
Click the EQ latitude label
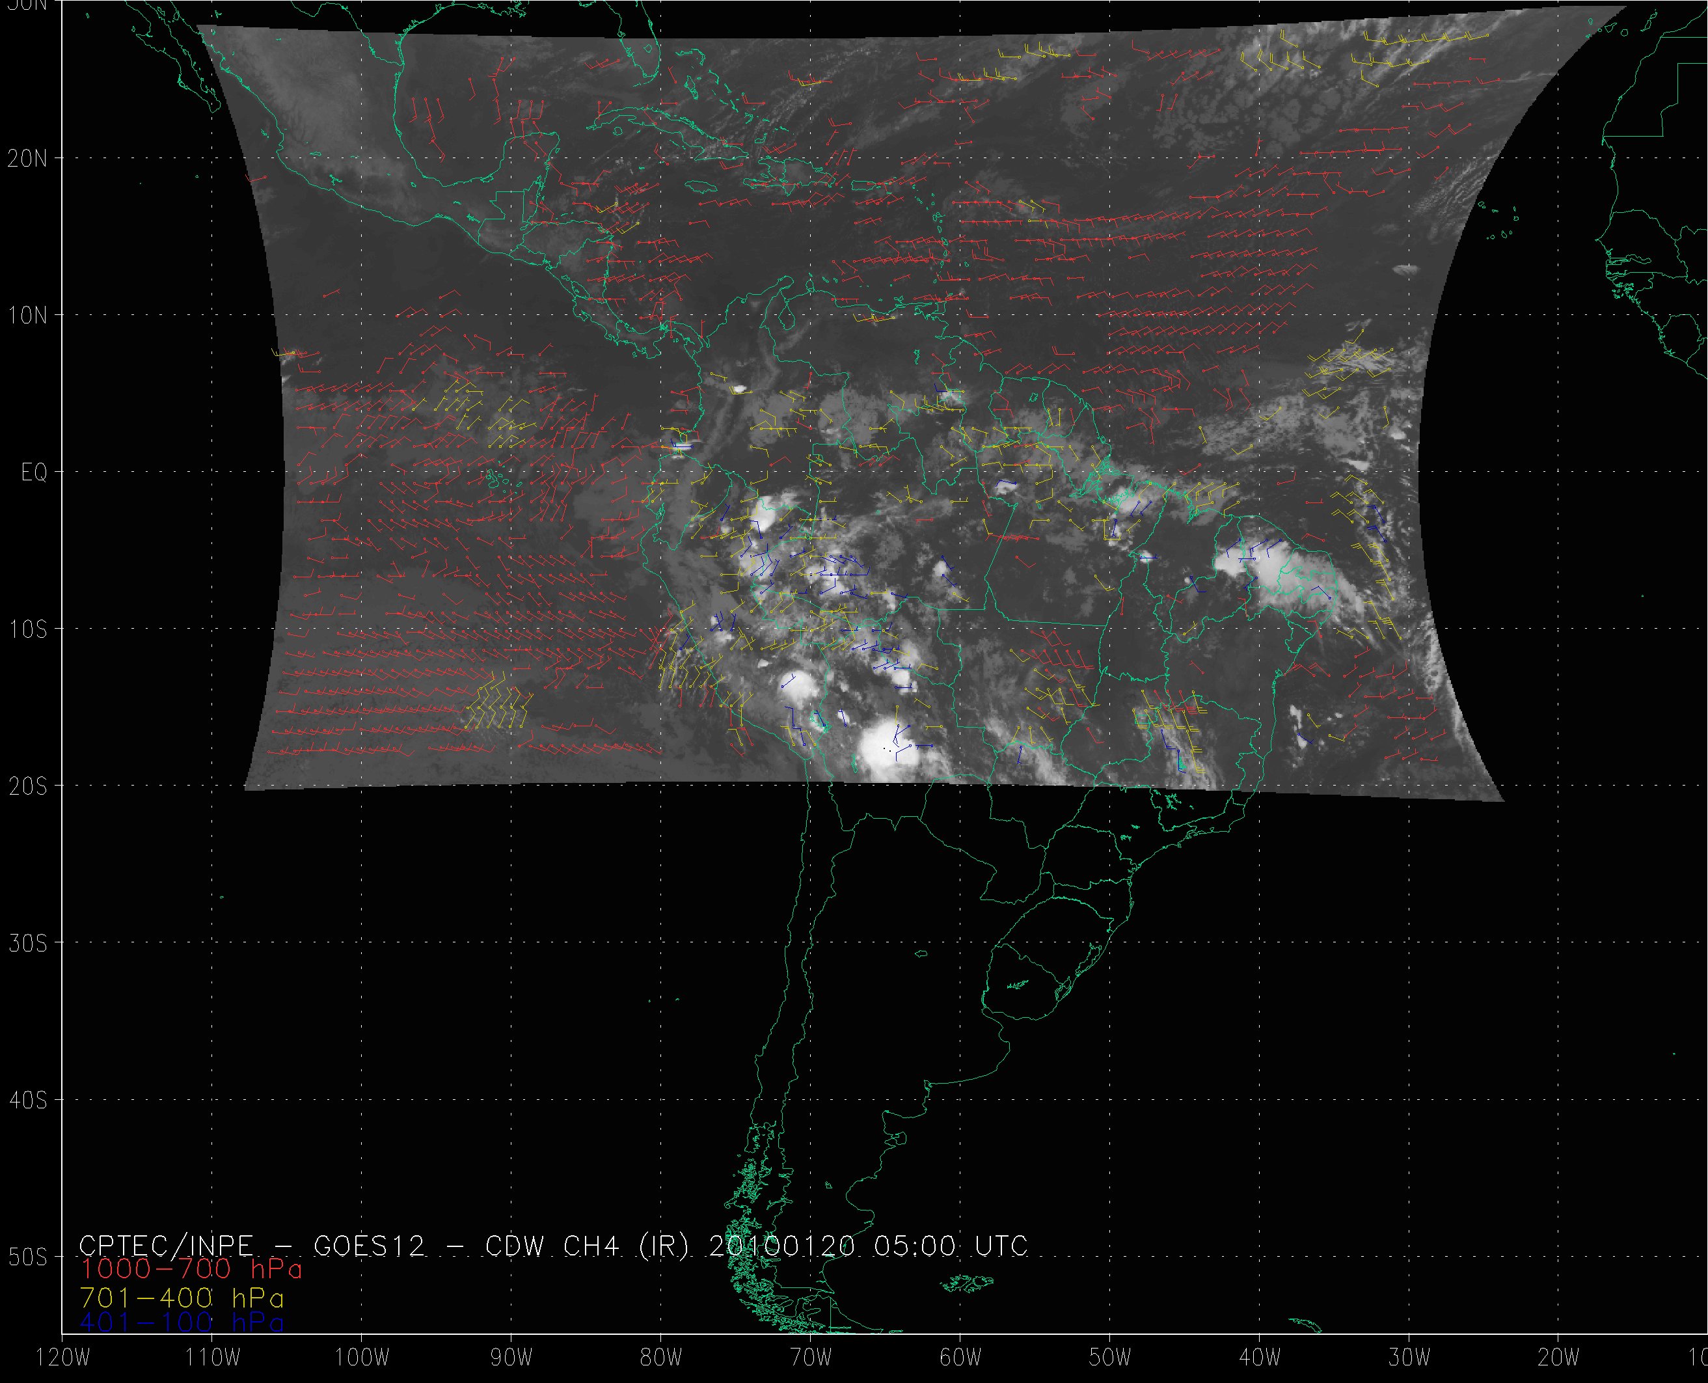pyautogui.click(x=34, y=473)
